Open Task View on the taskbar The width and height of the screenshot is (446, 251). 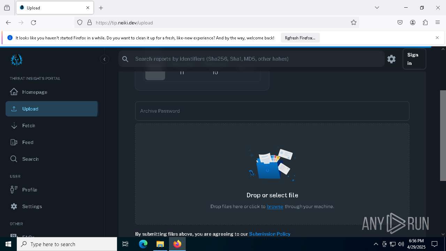pos(125,244)
